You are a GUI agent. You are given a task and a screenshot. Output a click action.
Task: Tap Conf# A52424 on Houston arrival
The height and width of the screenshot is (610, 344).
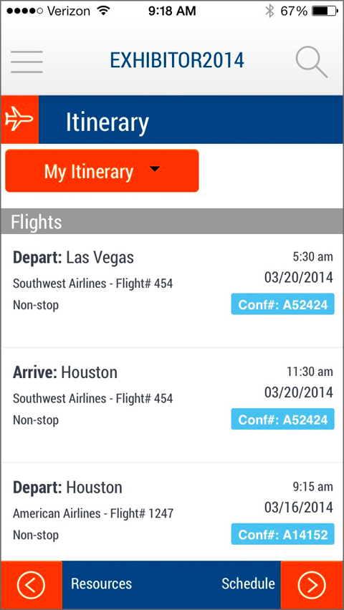point(283,419)
